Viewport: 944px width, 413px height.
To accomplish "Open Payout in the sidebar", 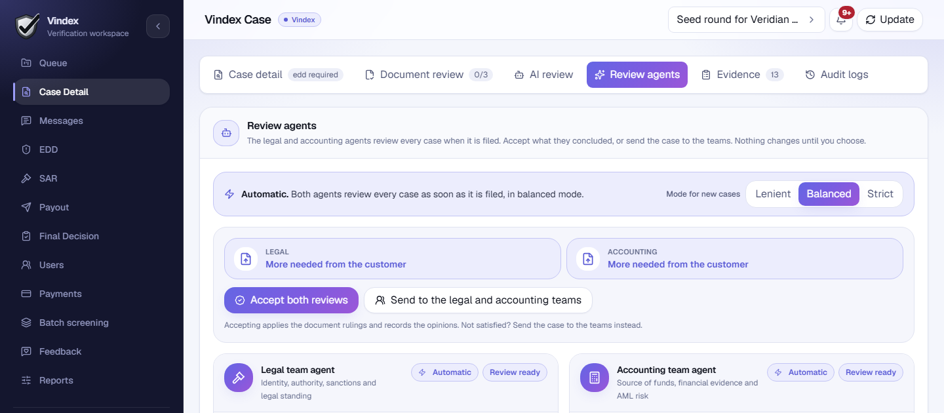I will coord(91,207).
